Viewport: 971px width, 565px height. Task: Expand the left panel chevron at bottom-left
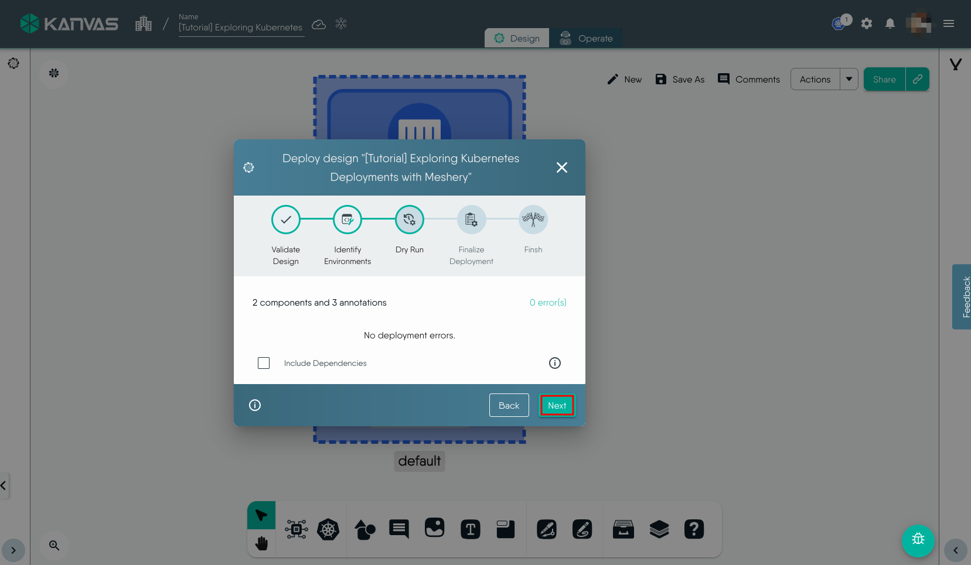13,550
